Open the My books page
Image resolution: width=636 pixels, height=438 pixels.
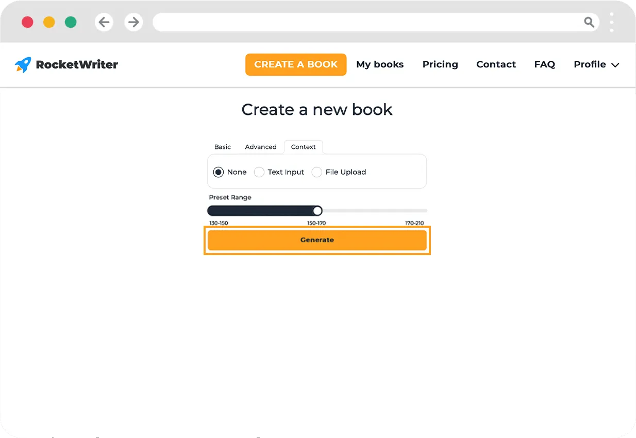coord(380,64)
